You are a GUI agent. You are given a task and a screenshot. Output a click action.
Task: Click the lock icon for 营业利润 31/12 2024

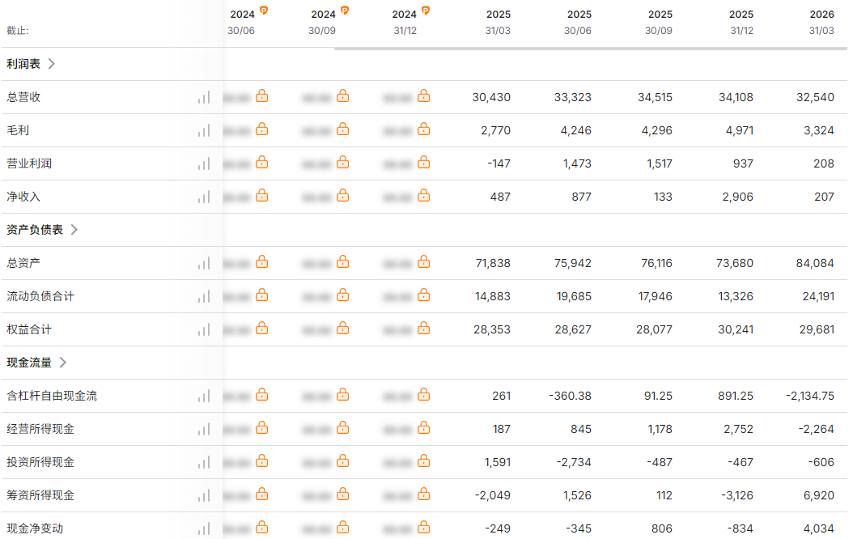[424, 163]
